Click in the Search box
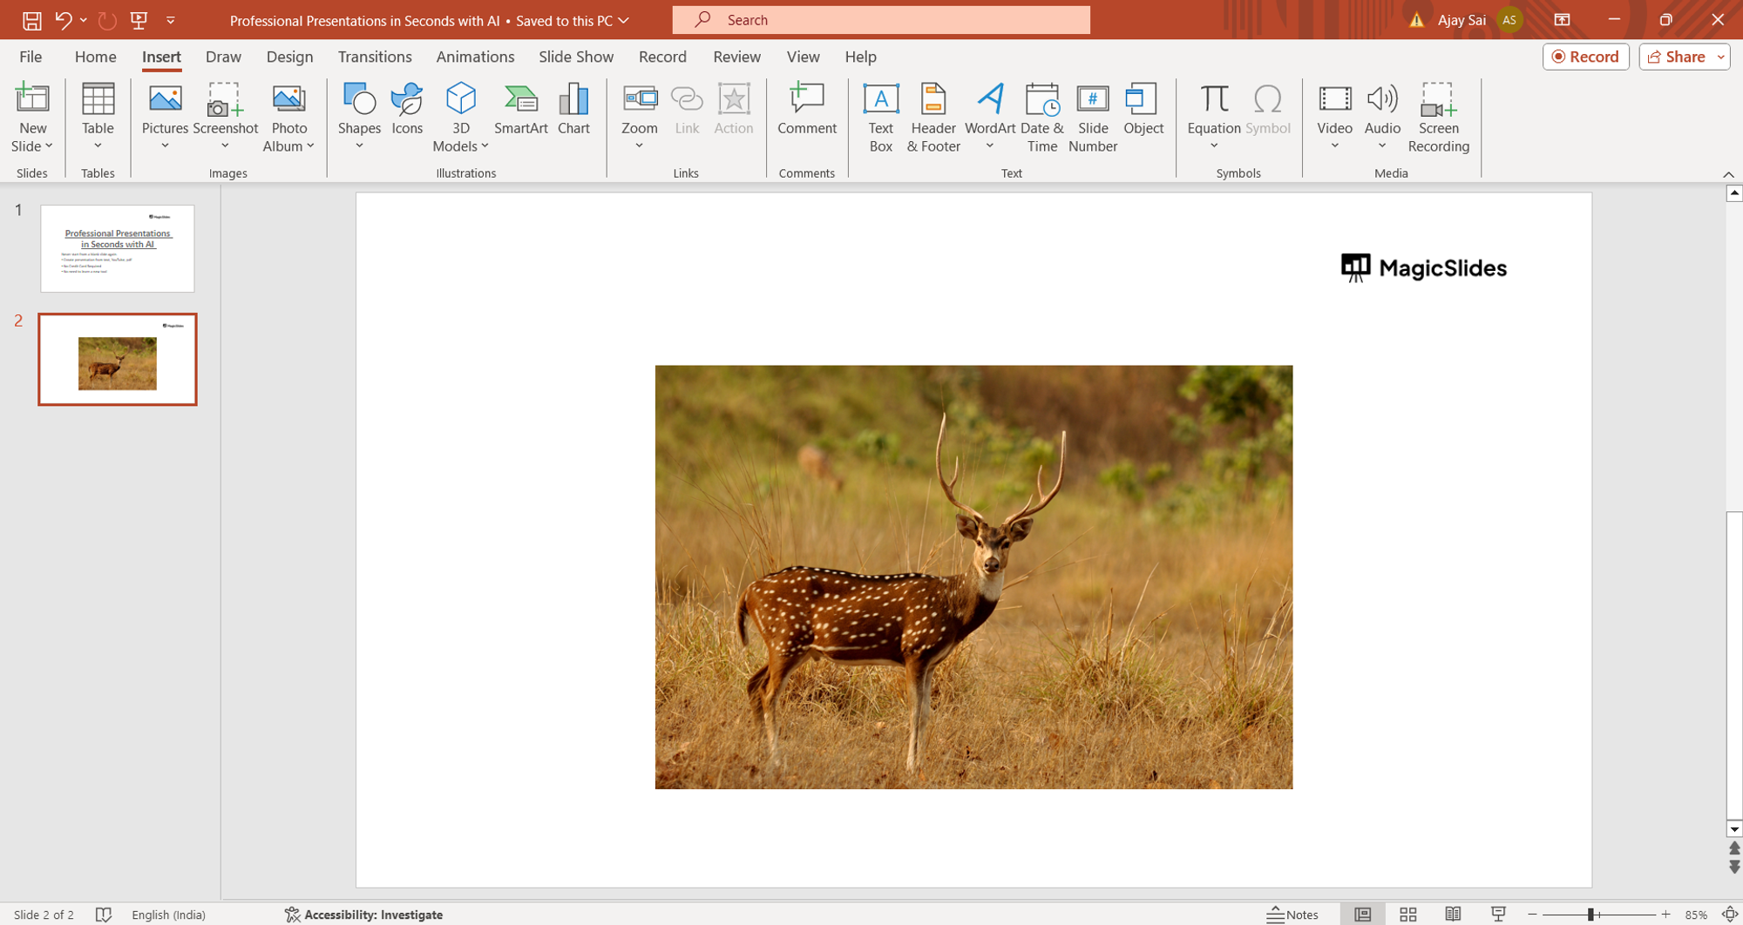 (881, 20)
